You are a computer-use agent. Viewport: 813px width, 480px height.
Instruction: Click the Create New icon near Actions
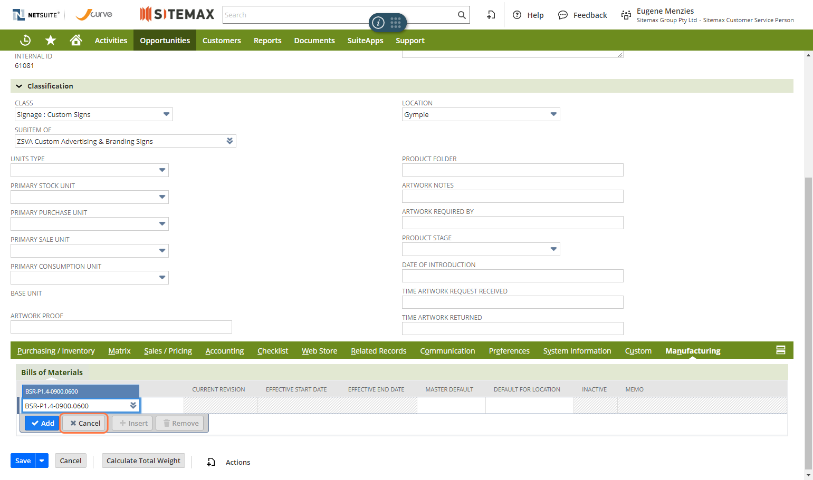(x=211, y=462)
